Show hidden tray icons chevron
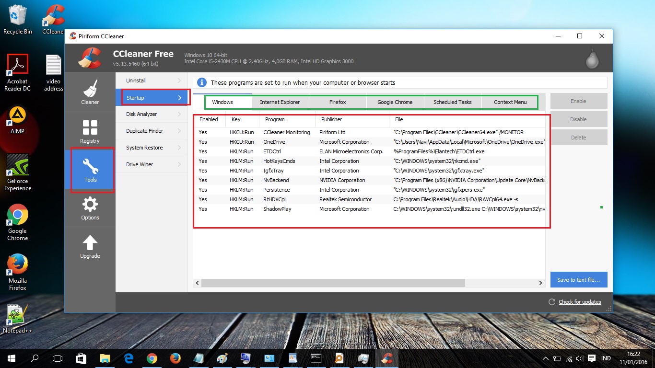Screen dimensions: 655x368 [545, 358]
